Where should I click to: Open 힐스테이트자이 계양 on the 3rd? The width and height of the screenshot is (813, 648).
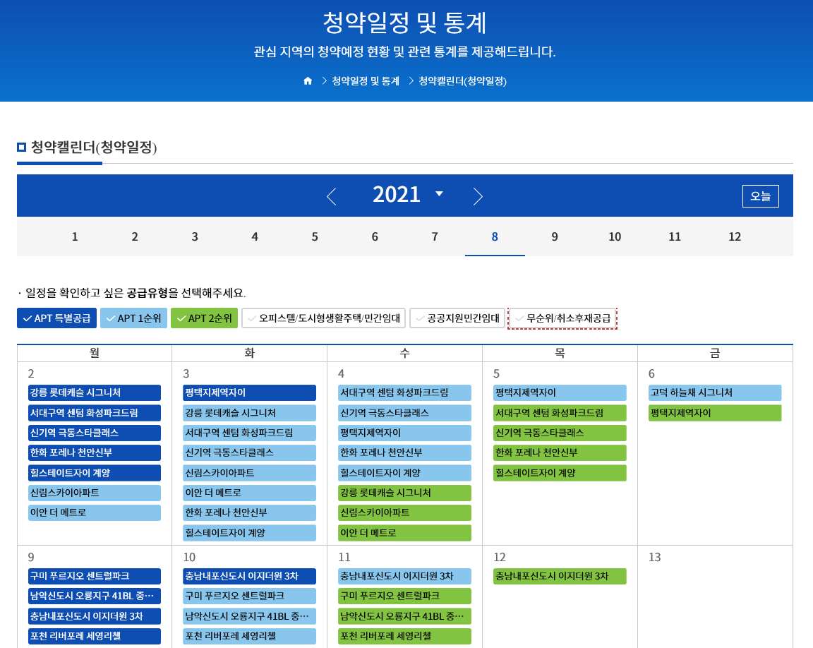point(249,533)
